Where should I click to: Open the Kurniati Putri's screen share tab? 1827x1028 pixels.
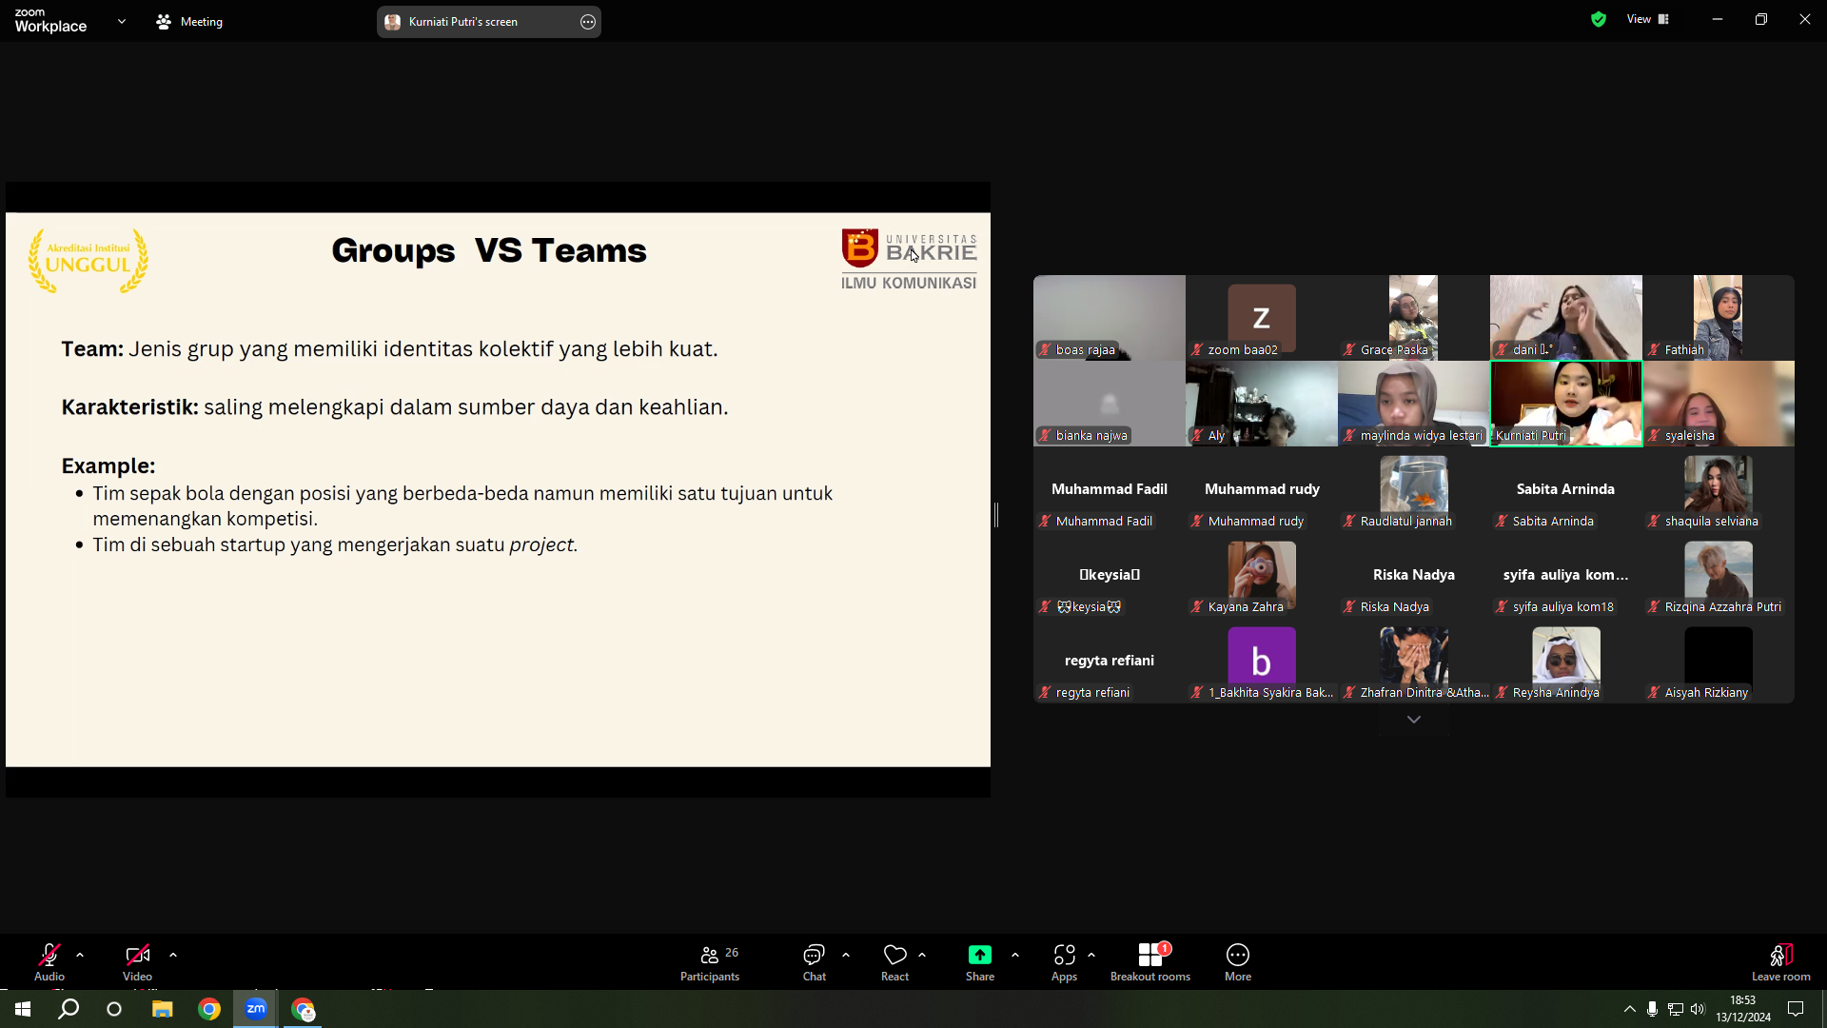tap(488, 22)
